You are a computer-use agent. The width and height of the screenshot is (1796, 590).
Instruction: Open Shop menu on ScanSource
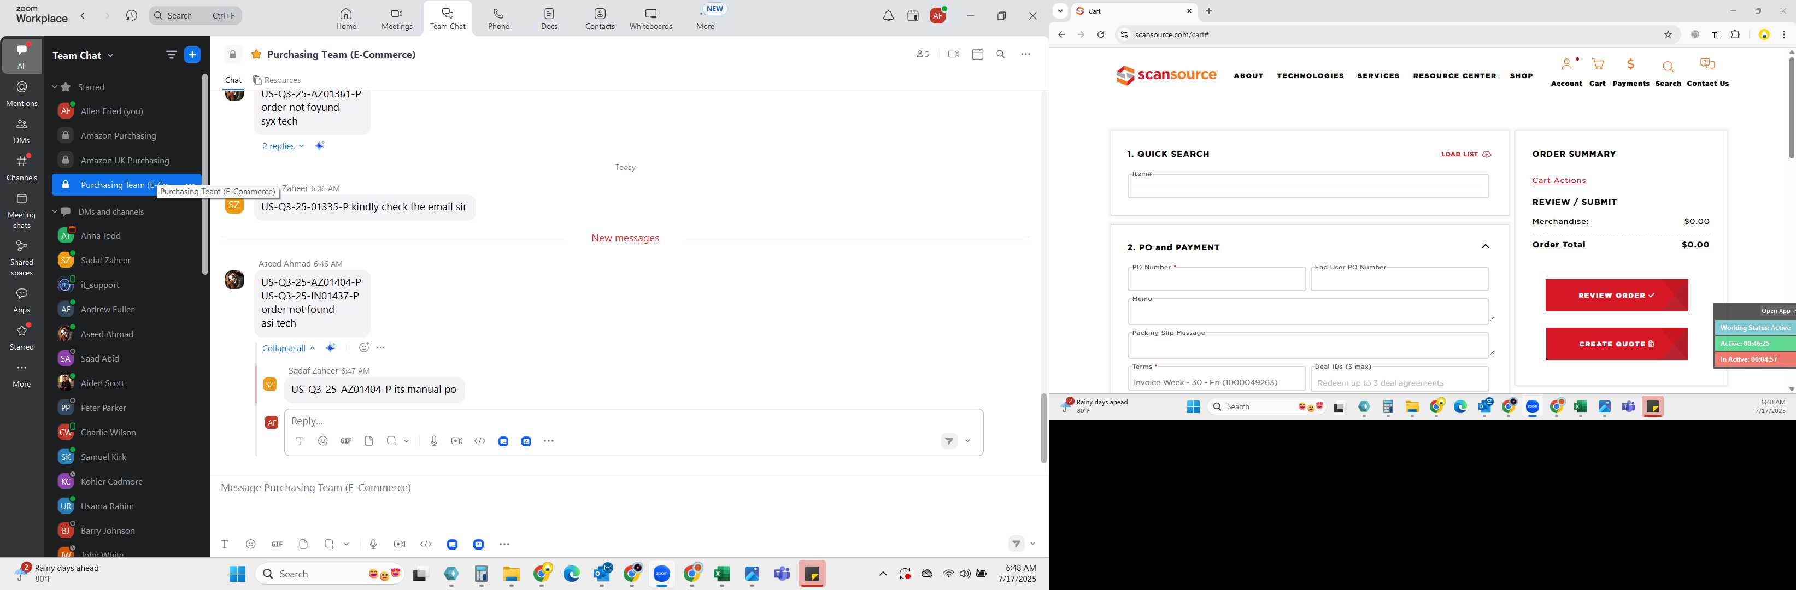click(1521, 76)
